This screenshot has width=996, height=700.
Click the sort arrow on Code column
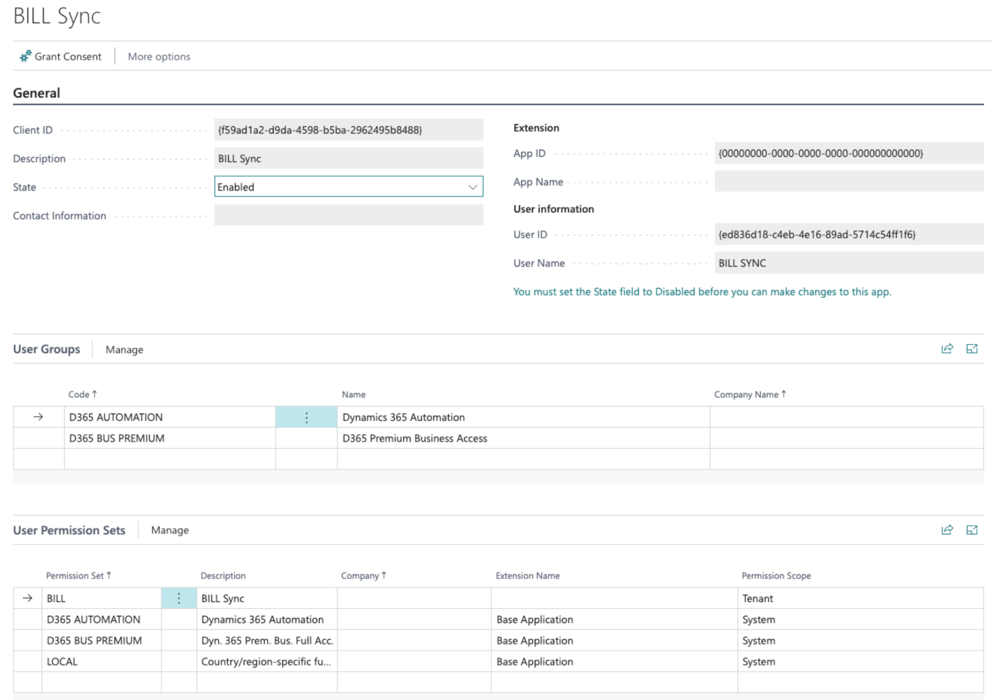tap(95, 393)
